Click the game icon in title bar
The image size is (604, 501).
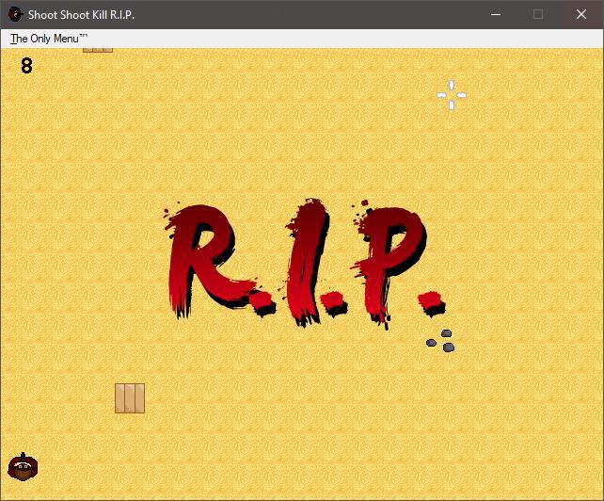tap(15, 15)
